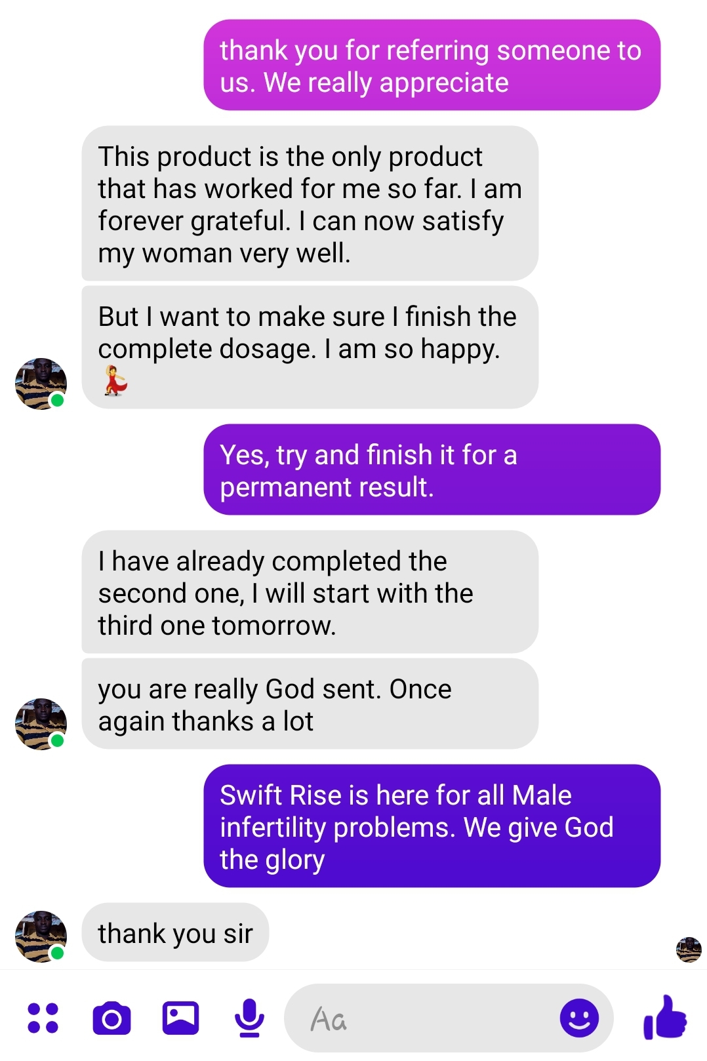This screenshot has width=707, height=1061.
Task: Tap the microphone to record voice
Action: [x=249, y=1018]
